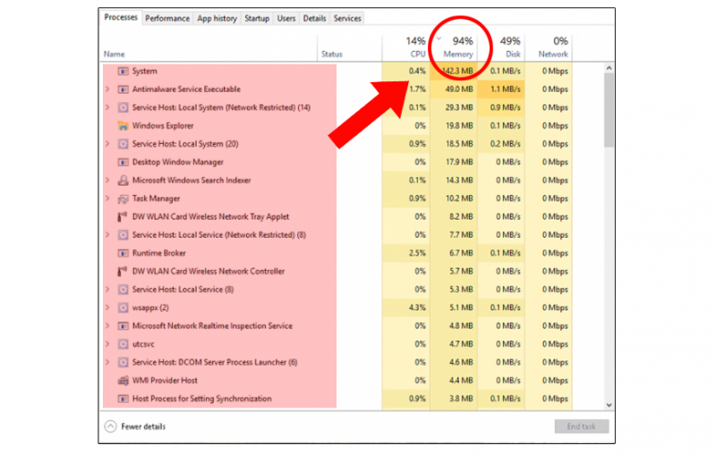
Task: Expand the utcsvc row
Action: point(107,344)
